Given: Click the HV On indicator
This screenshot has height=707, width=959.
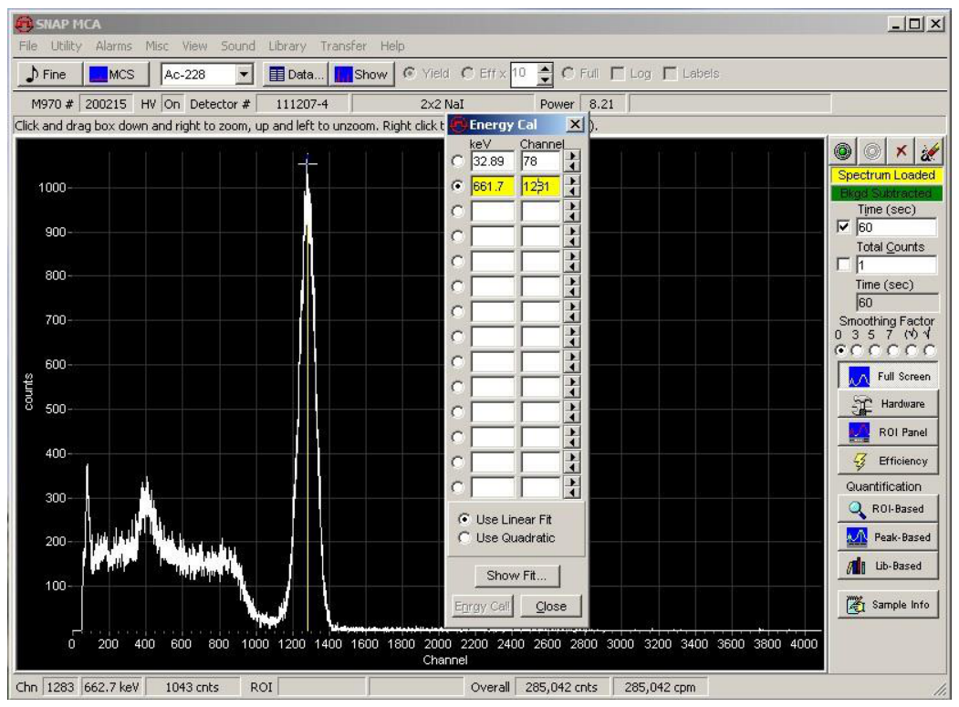Looking at the screenshot, I should point(172,104).
